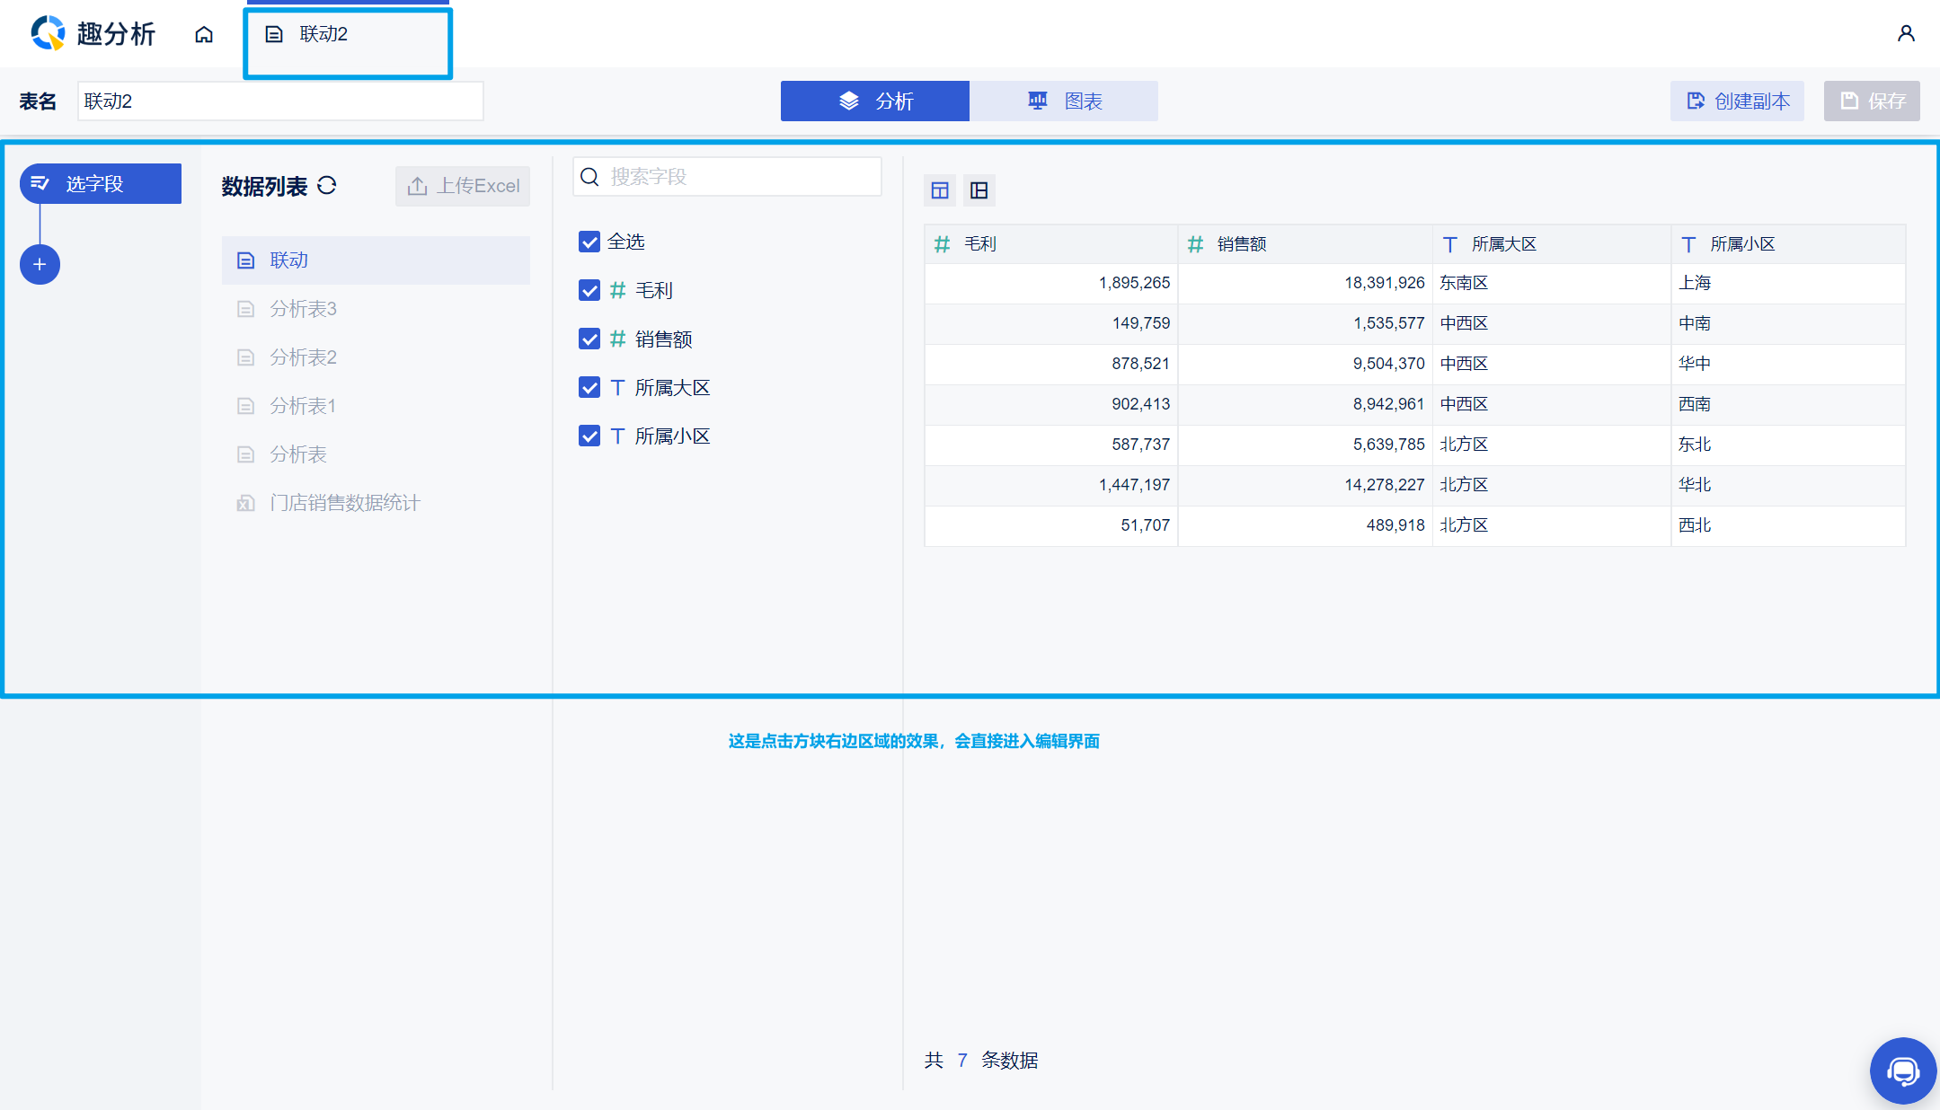The height and width of the screenshot is (1110, 1940).
Task: Click the home icon in header
Action: pyautogui.click(x=204, y=34)
